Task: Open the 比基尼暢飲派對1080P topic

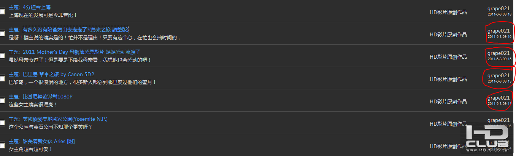Action: (48, 97)
